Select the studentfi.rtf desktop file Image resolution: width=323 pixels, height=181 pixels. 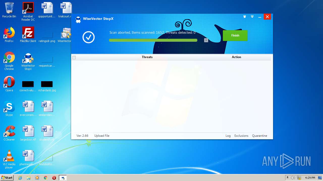[47, 133]
